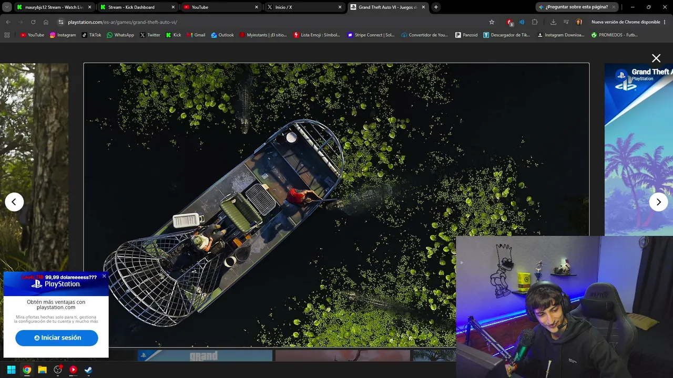Open a new browser tab
The height and width of the screenshot is (378, 673).
tap(436, 7)
